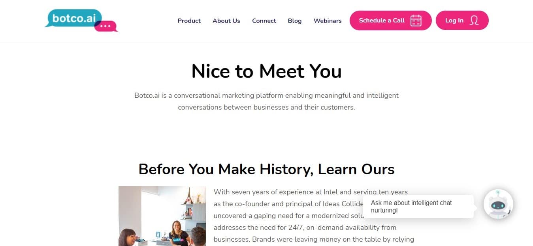Viewport: 533px width, 246px height.
Task: Click the botco.ai logo
Action: tap(73, 19)
